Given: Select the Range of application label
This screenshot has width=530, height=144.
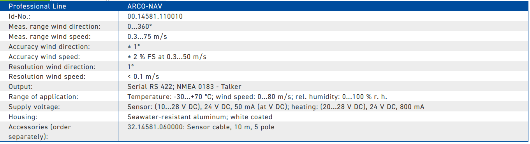Looking at the screenshot, I should click(44, 97).
